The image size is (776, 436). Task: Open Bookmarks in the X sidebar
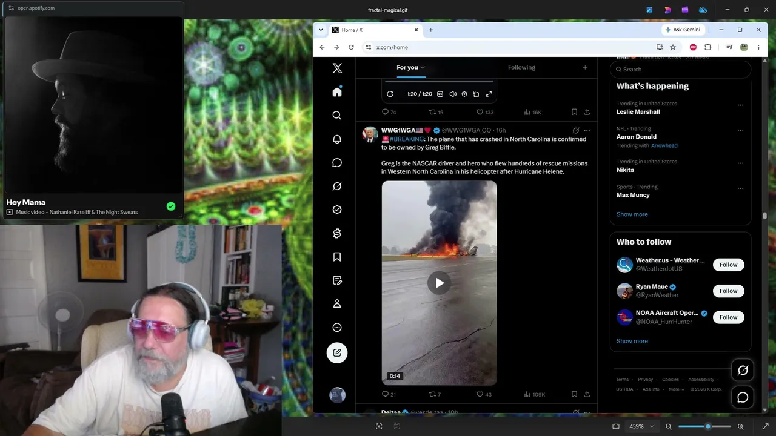coord(337,257)
